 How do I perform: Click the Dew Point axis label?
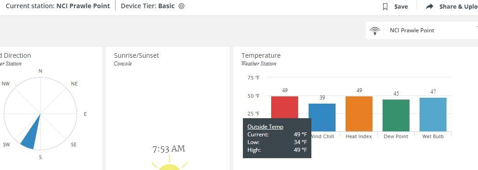[396, 137]
